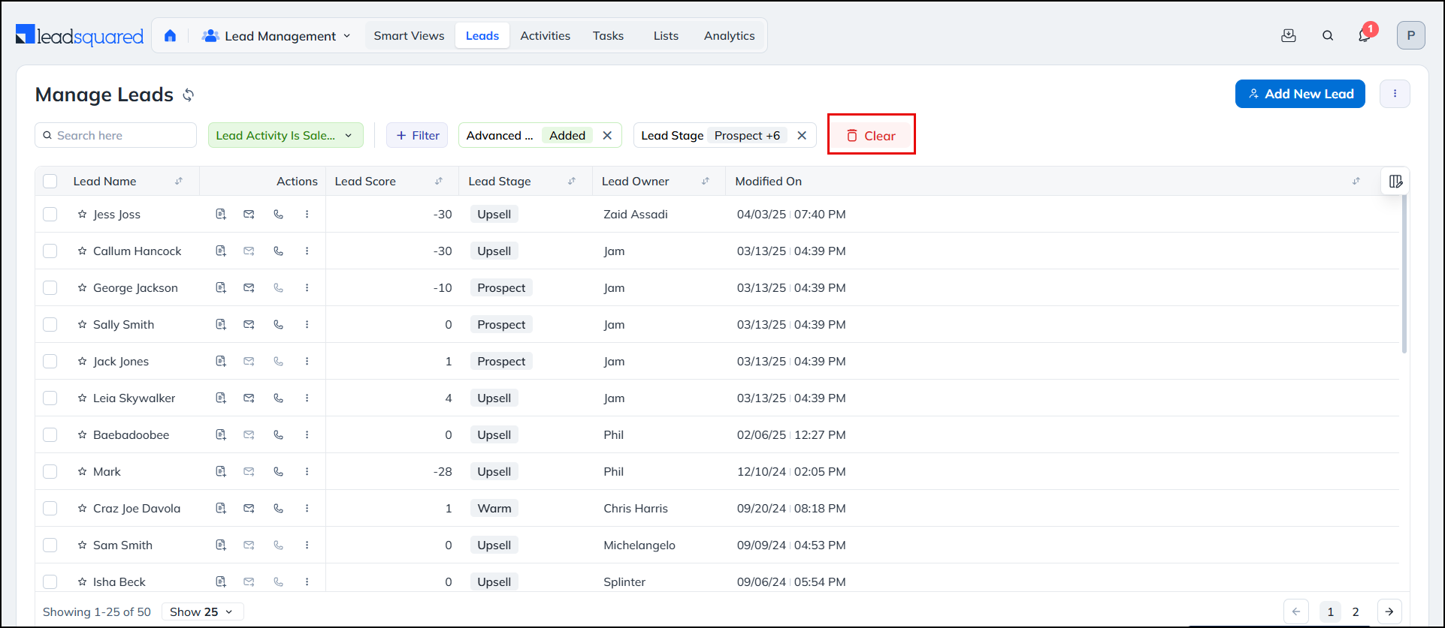The image size is (1445, 628).
Task: Switch to Tasks tab
Action: click(608, 36)
